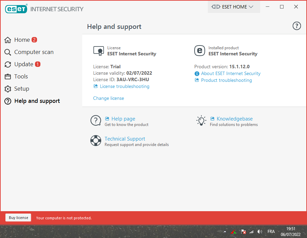The height and width of the screenshot is (238, 307).
Task: Click the Update refresh arrows icon
Action: (7, 65)
